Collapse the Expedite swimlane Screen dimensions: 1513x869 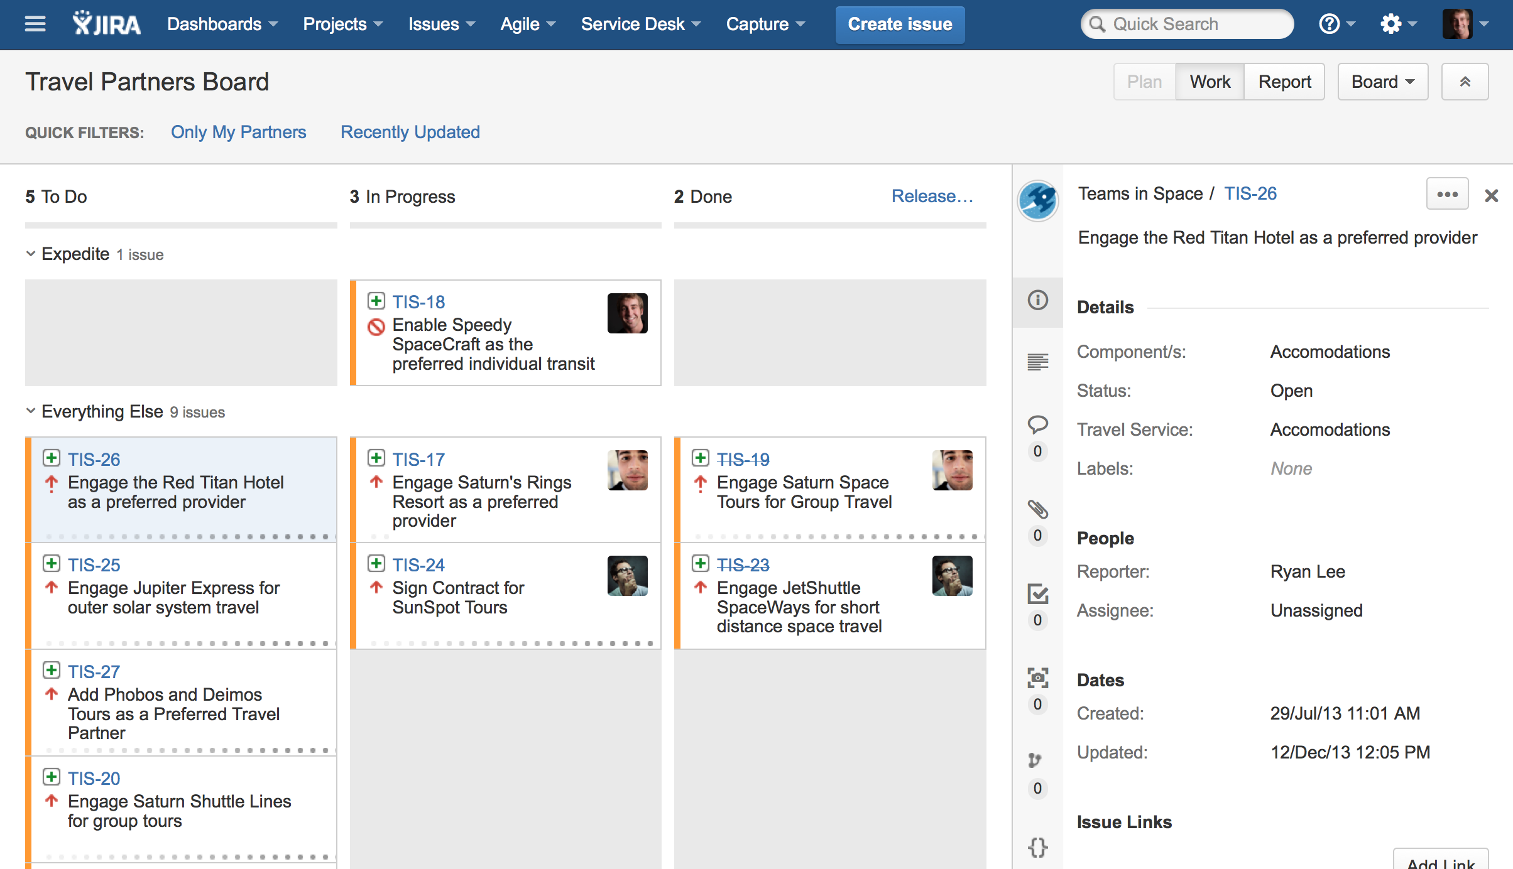click(31, 254)
